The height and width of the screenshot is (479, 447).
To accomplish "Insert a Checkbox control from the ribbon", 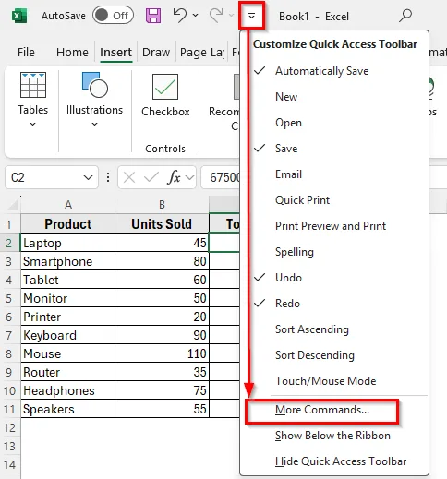I will tap(165, 95).
